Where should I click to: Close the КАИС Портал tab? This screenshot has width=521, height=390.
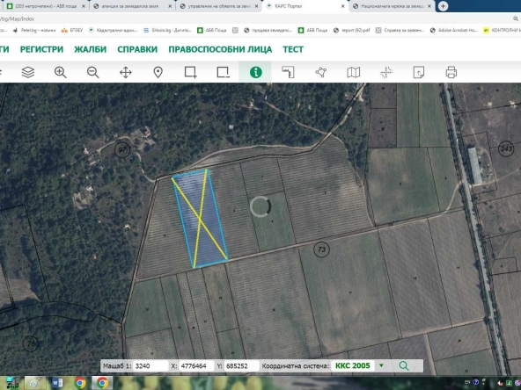pos(343,6)
